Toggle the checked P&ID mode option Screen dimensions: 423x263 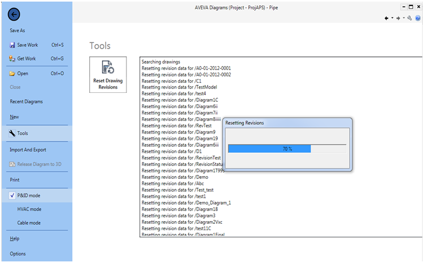click(x=37, y=196)
